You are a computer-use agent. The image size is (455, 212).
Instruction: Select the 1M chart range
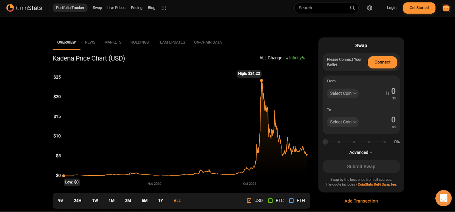coord(111,201)
